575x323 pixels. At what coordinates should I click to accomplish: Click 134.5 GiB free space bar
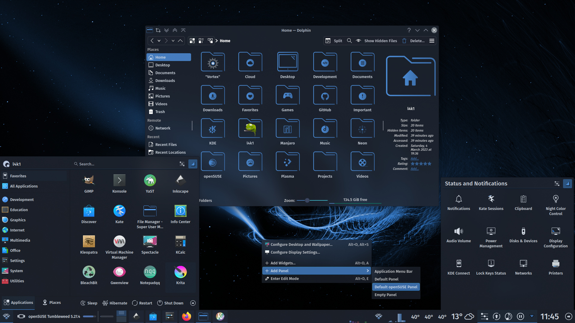click(355, 200)
